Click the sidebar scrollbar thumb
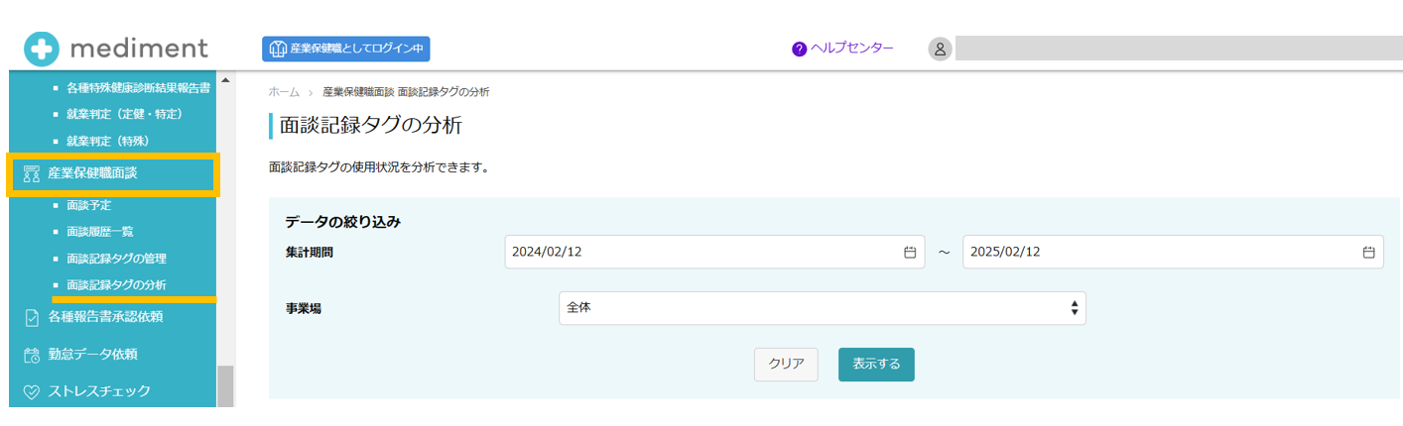Viewport: 1403px width, 426px height. pyautogui.click(x=225, y=386)
